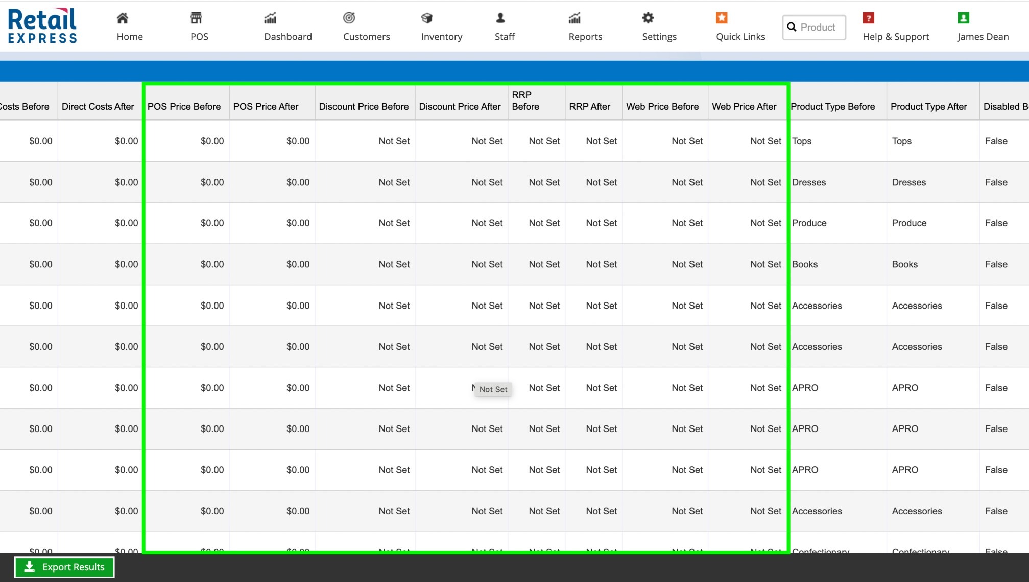Screen dimensions: 1029x582
Task: Click the Product Type Before column header
Action: 832,107
